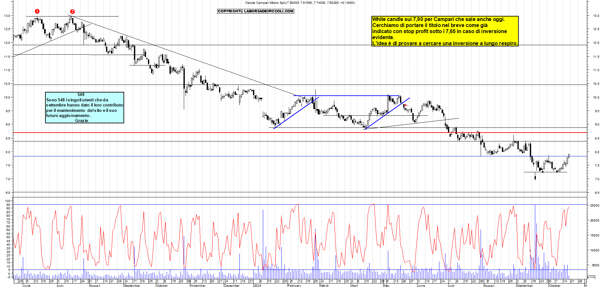Click the "November" month label on the time axis
This screenshot has width=600, height=287.
pyautogui.click(x=198, y=285)
